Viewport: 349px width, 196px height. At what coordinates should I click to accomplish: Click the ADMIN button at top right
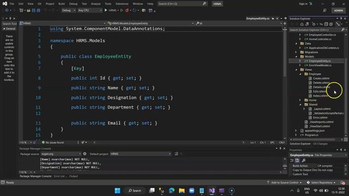[x=338, y=10]
